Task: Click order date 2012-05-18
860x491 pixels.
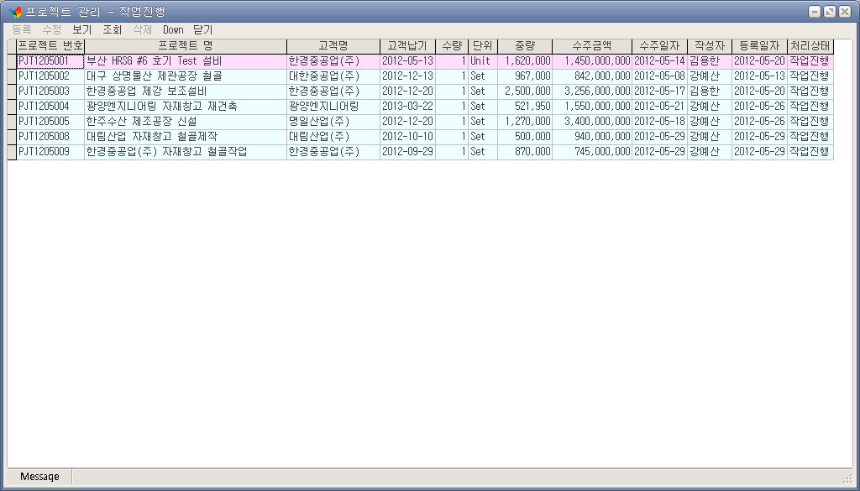Action: [659, 121]
